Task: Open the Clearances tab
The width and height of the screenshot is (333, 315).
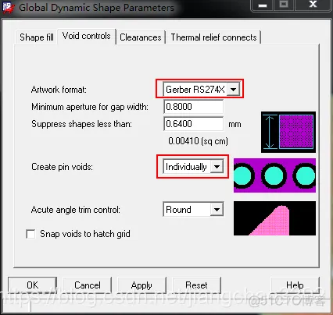Action: point(141,37)
